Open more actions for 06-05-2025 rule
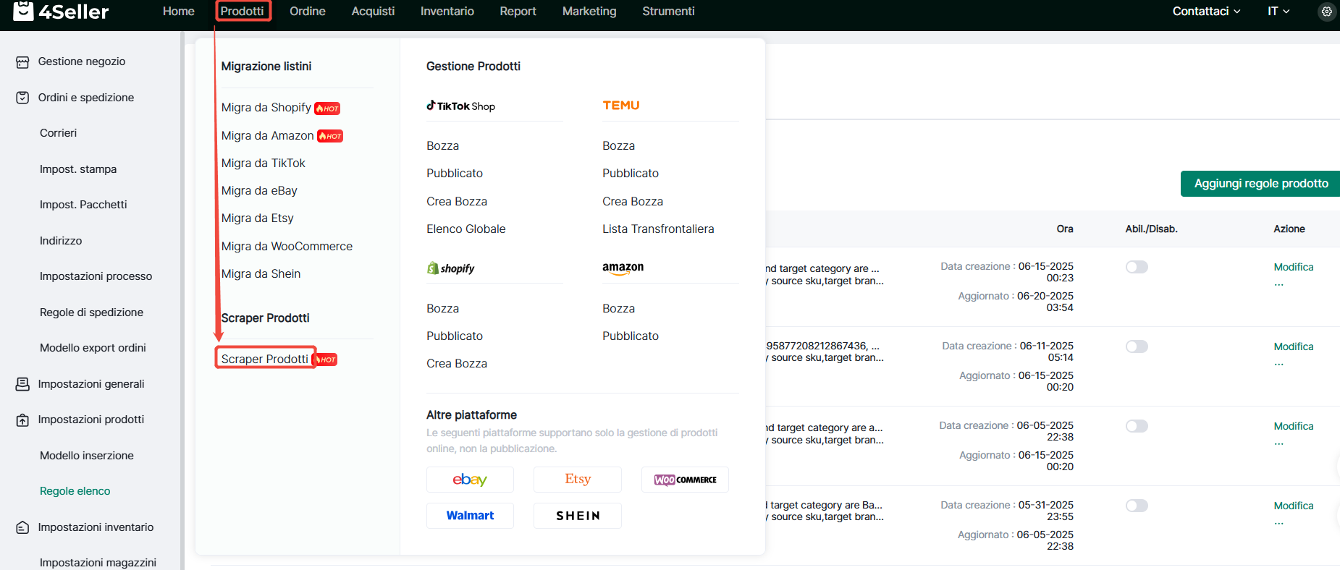Viewport: 1340px width, 570px height. click(x=1279, y=443)
